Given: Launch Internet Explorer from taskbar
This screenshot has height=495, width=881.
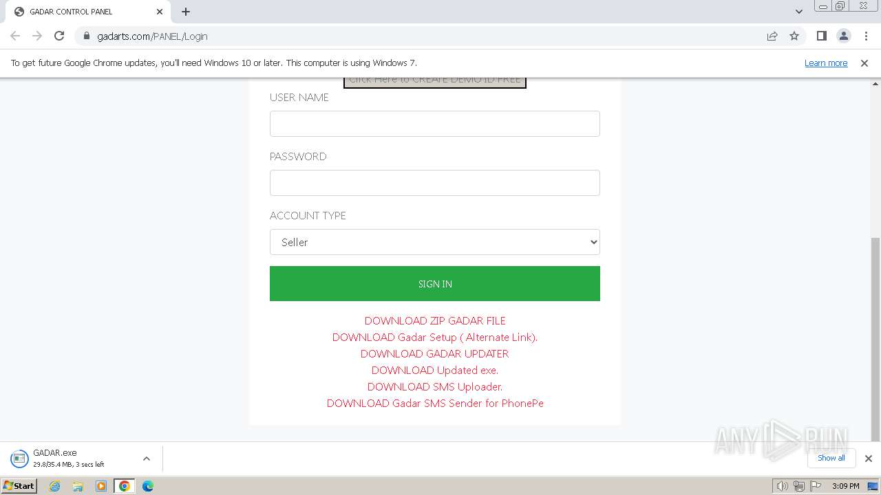Looking at the screenshot, I should (55, 486).
